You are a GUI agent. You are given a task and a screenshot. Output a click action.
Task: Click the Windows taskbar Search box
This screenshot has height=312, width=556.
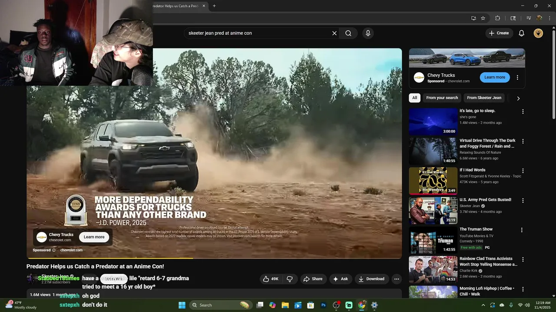221,305
